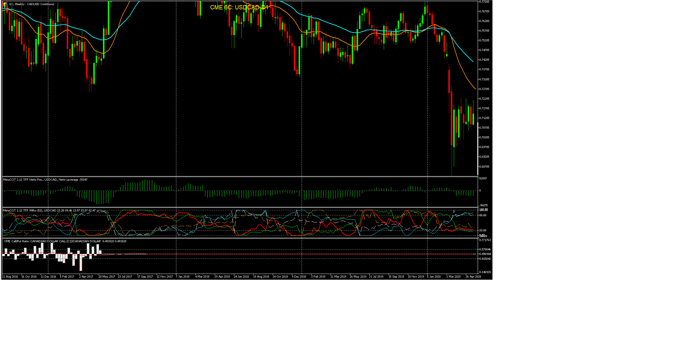Click the 0.496944 value on Call/Put scale
This screenshot has width=673, height=338.
[485, 254]
